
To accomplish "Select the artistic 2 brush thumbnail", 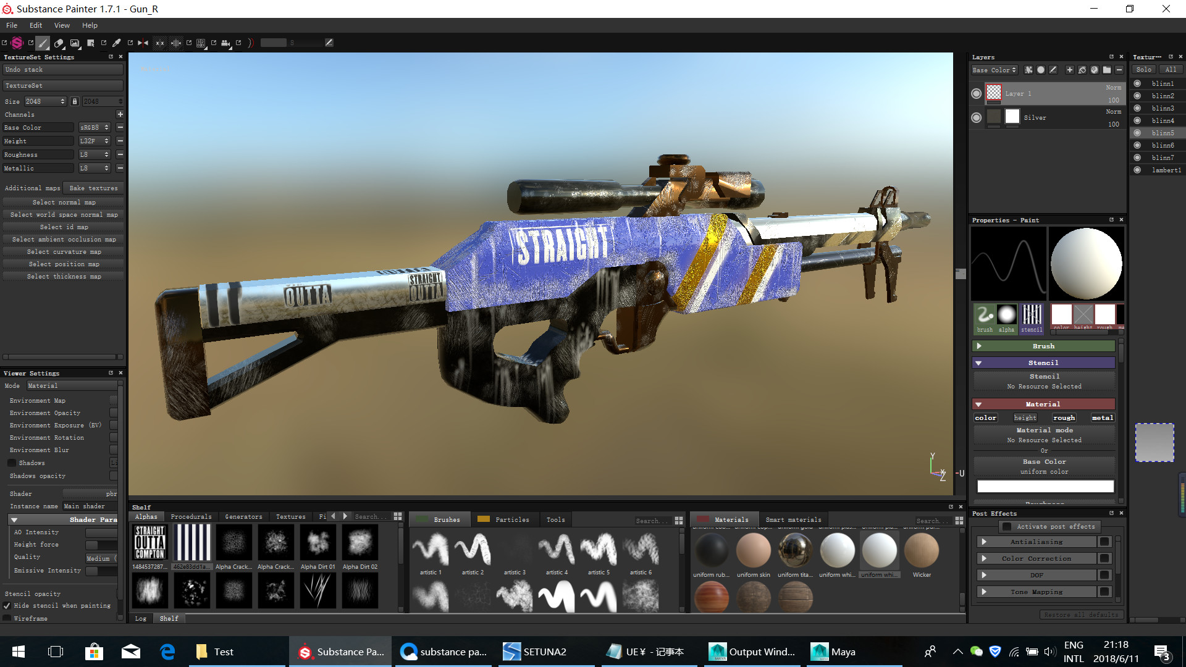I will click(473, 551).
